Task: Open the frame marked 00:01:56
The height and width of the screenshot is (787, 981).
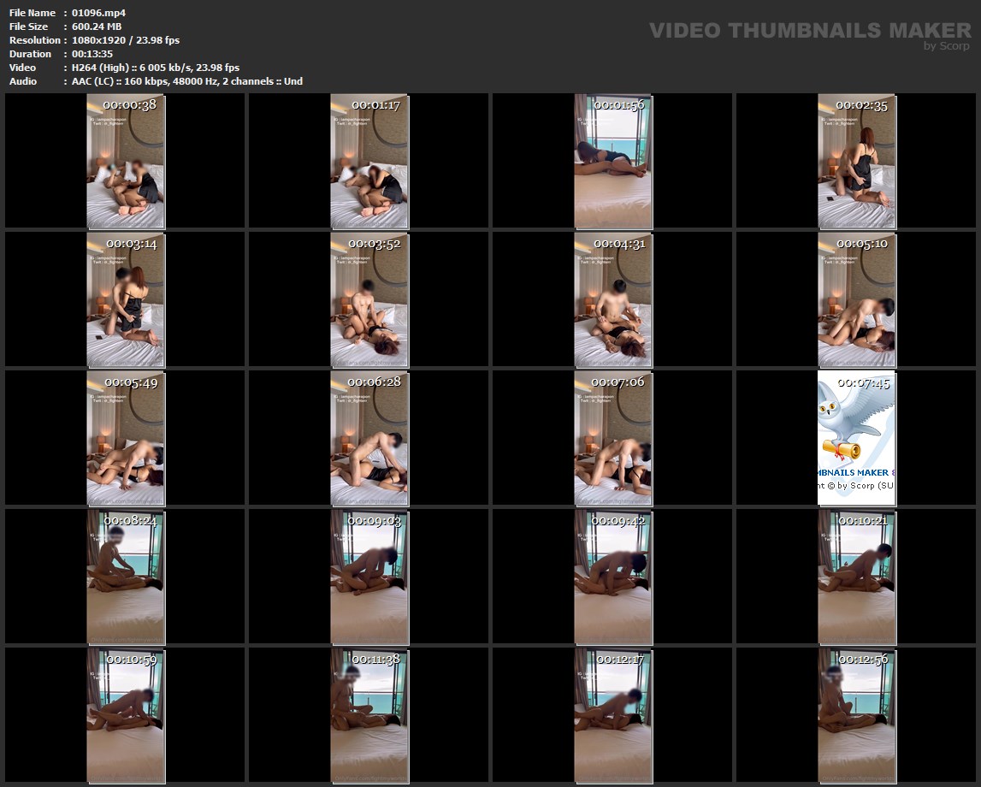Action: (613, 161)
